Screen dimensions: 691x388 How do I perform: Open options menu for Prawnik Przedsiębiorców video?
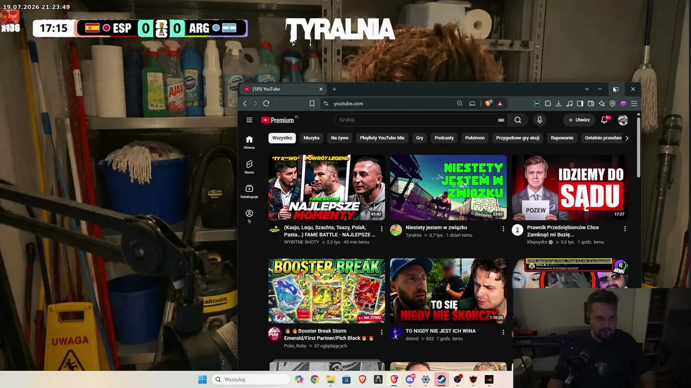click(625, 229)
